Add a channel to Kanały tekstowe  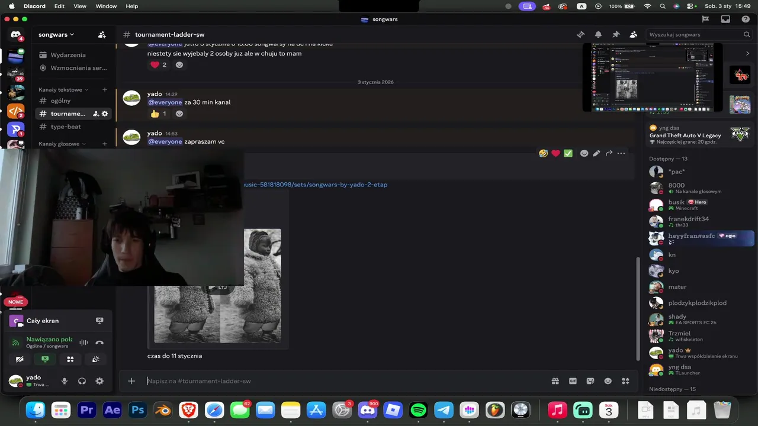coord(105,90)
